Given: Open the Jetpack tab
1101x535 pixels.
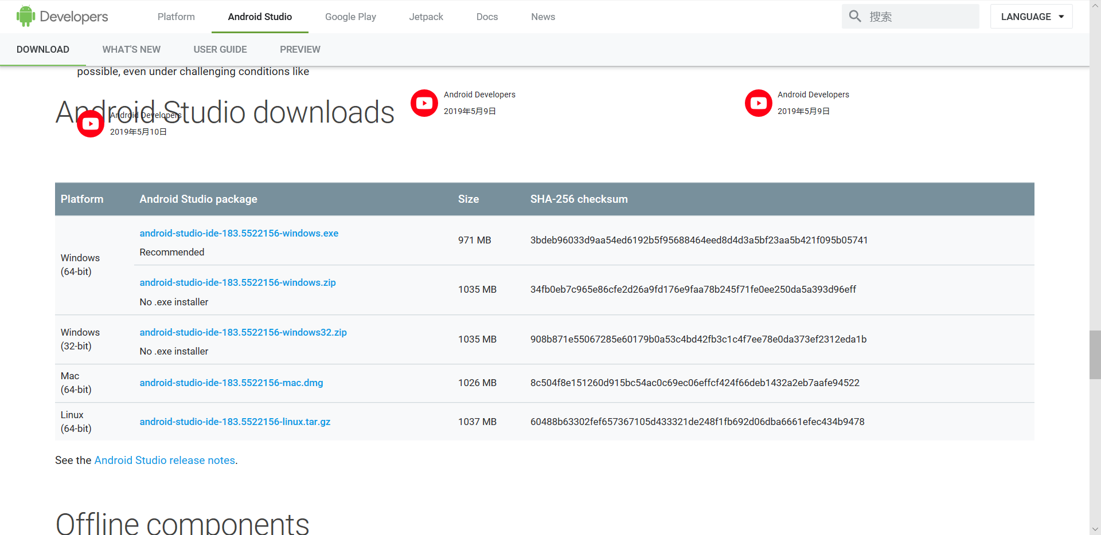Looking at the screenshot, I should tap(426, 17).
